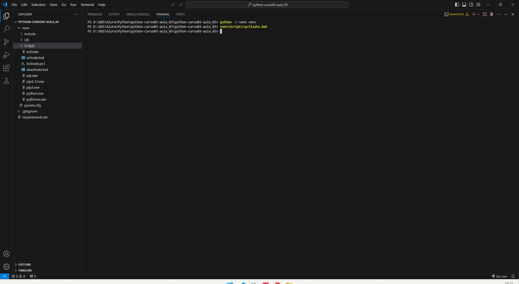Viewport: 519px width, 284px height.
Task: Click the command center search box
Action: click(267, 5)
